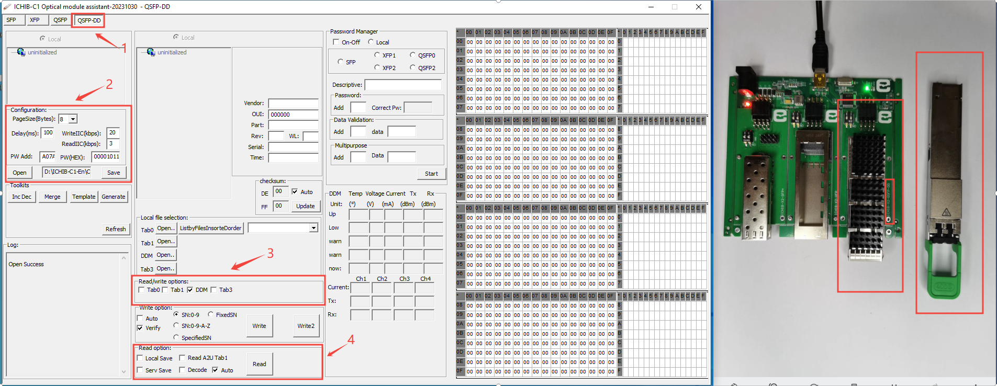The image size is (997, 386).
Task: Open the XFP tab
Action: pyautogui.click(x=35, y=20)
